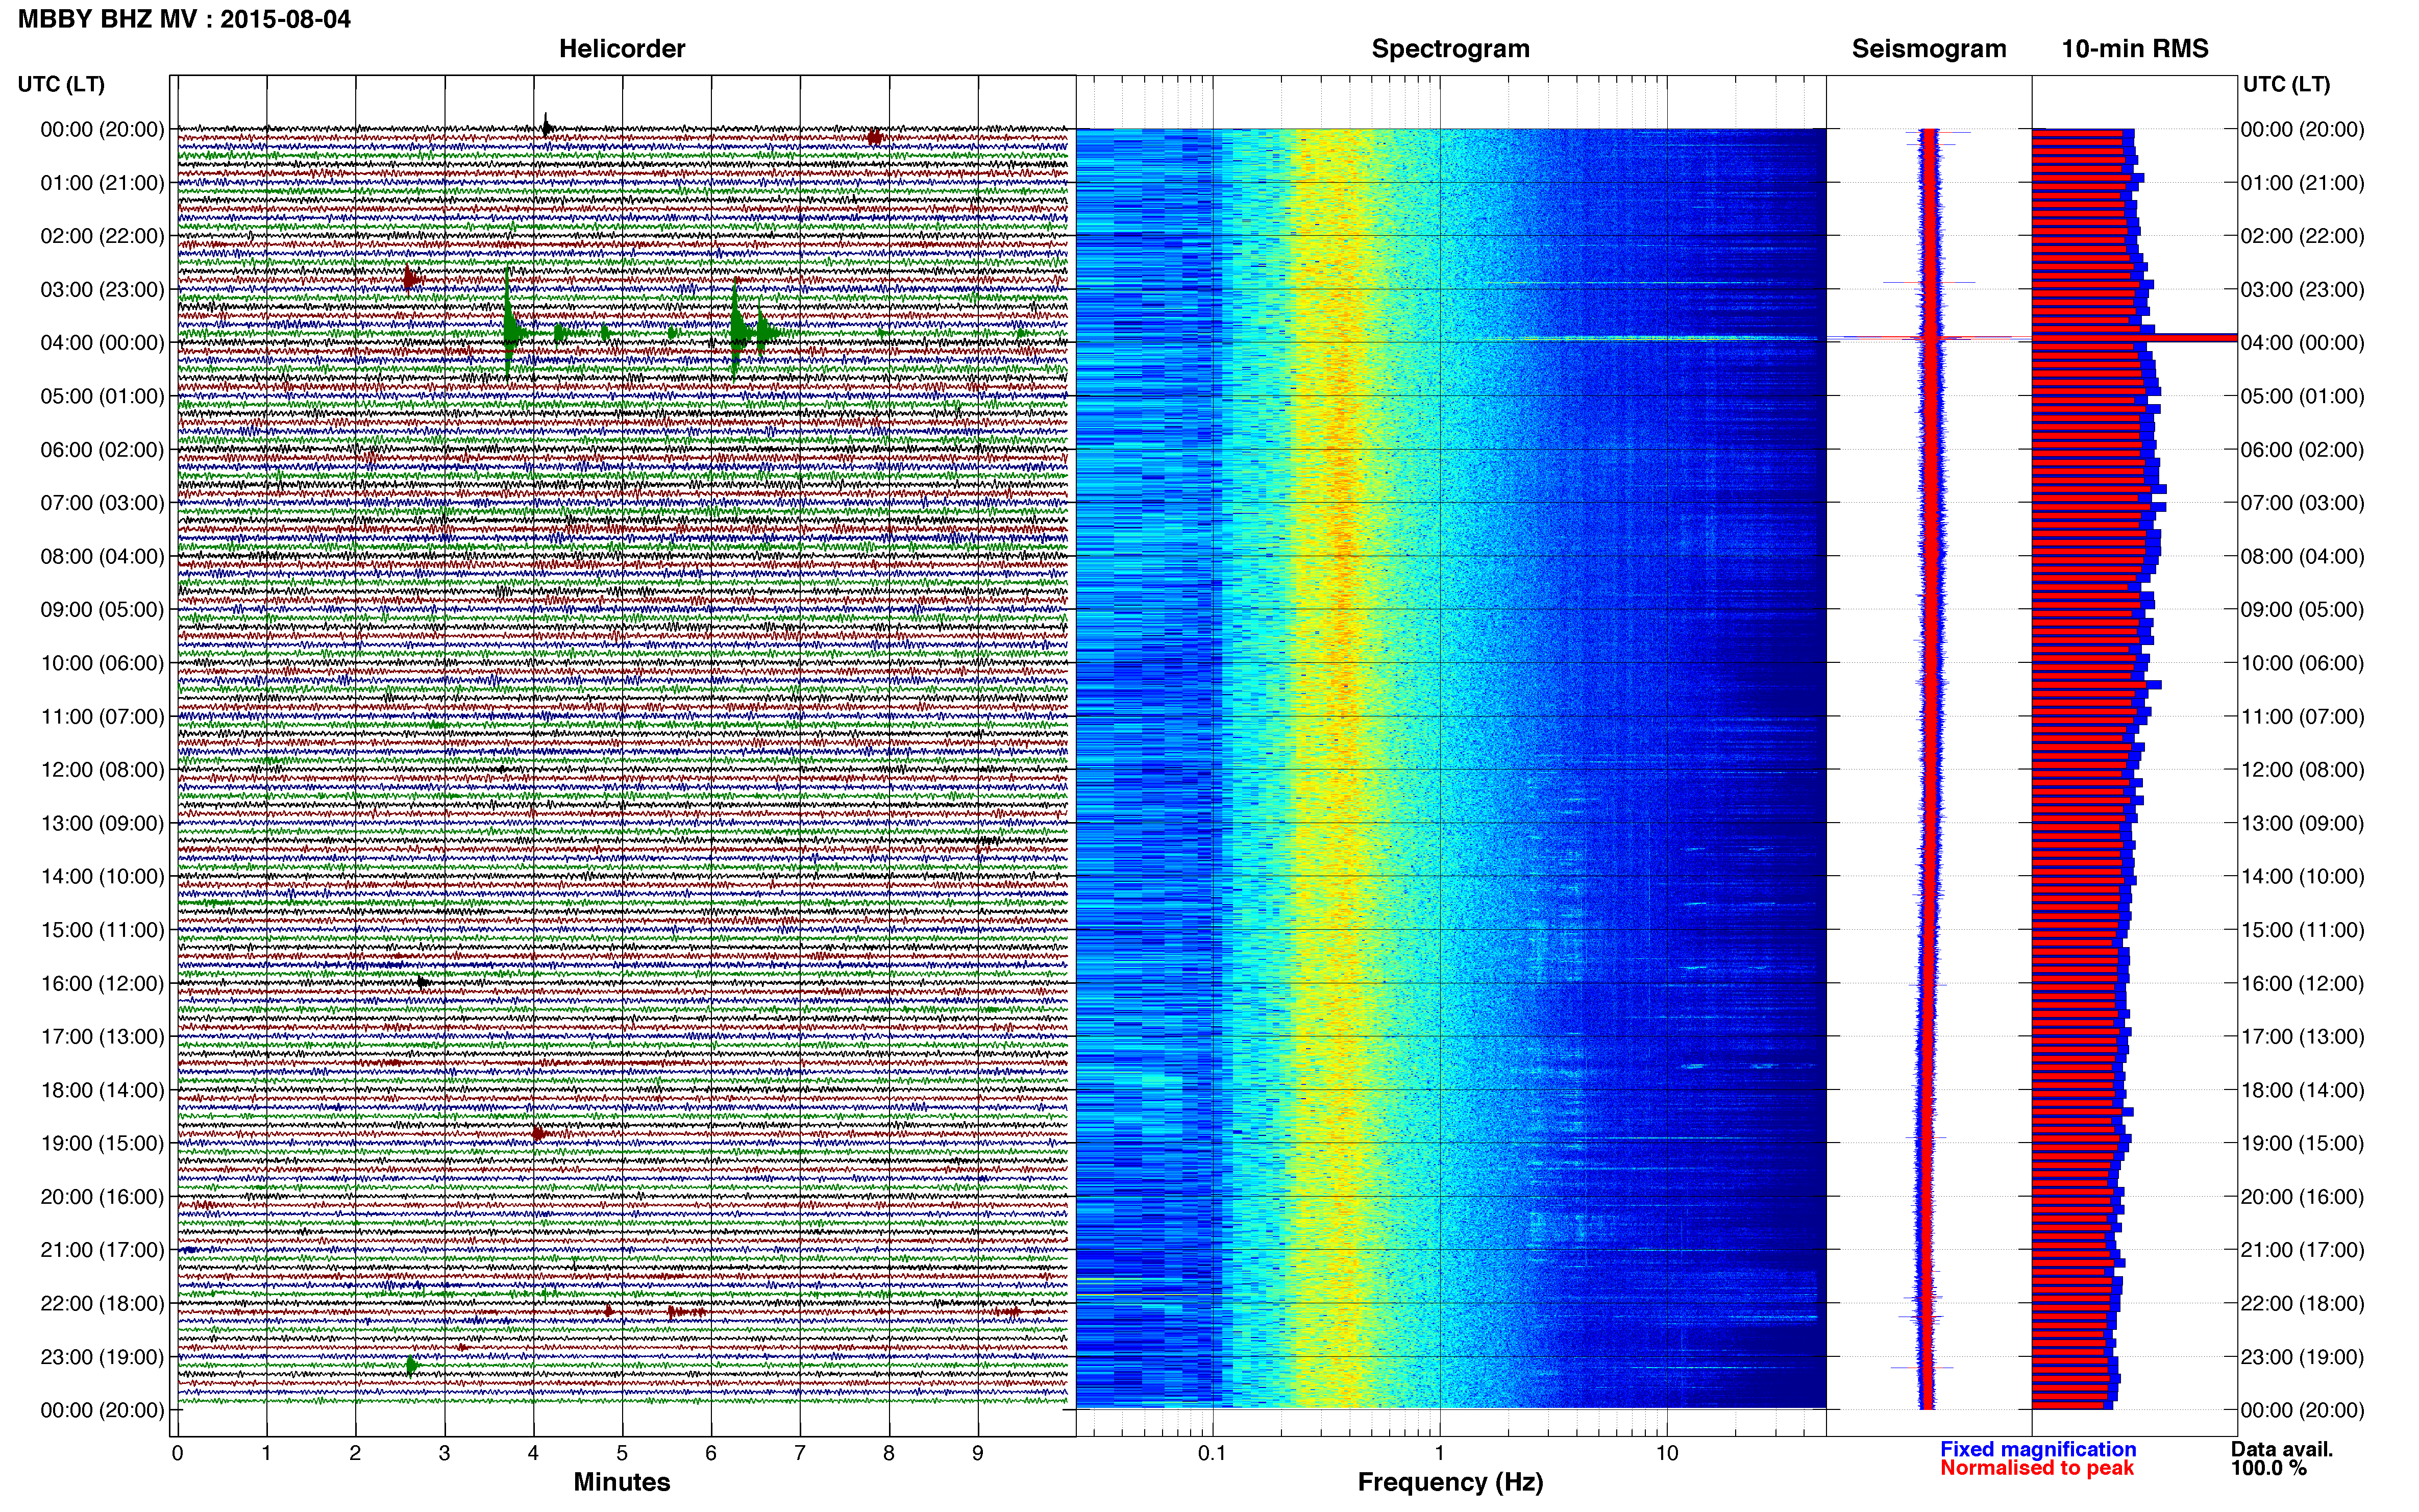Click '19:00 (15:00)' on the right time axis
The image size is (2419, 1512).
pos(2303,1143)
